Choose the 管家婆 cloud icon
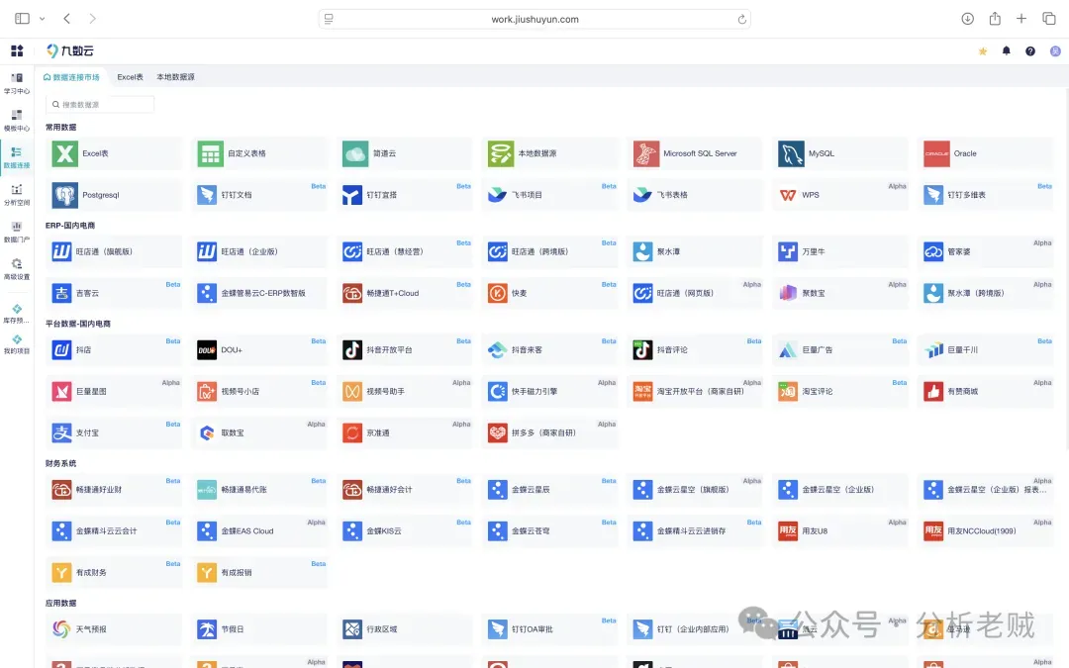The image size is (1069, 668). tap(932, 251)
